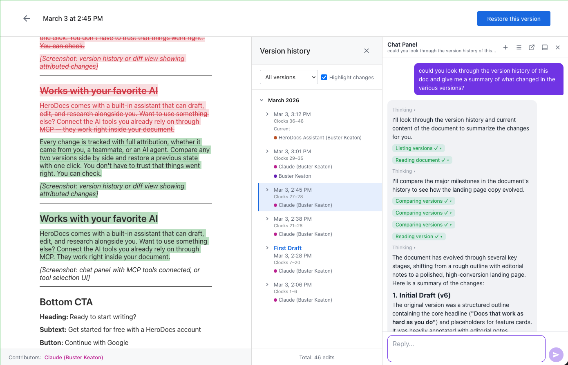Expand the Reading document tool result
Screen dimensions: 568x365
pos(422,160)
